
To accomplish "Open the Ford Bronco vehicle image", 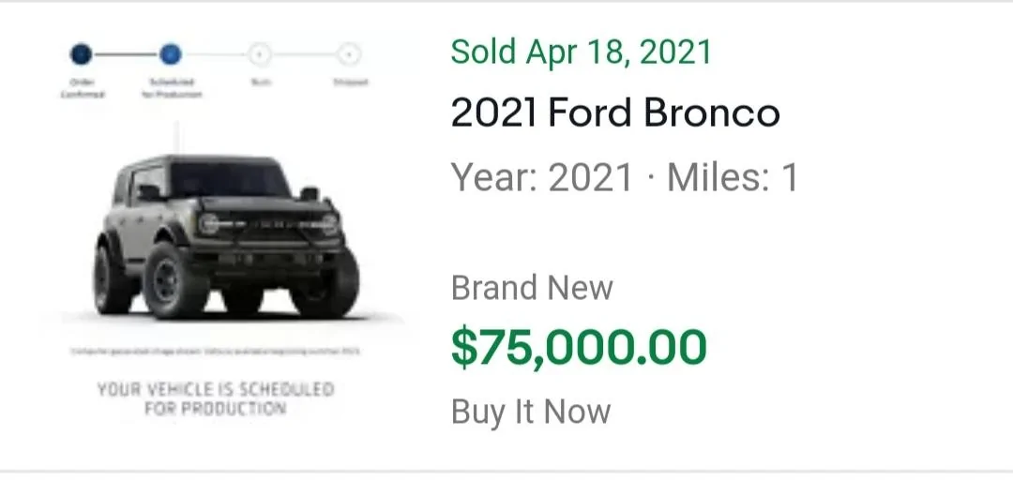I will pyautogui.click(x=226, y=235).
